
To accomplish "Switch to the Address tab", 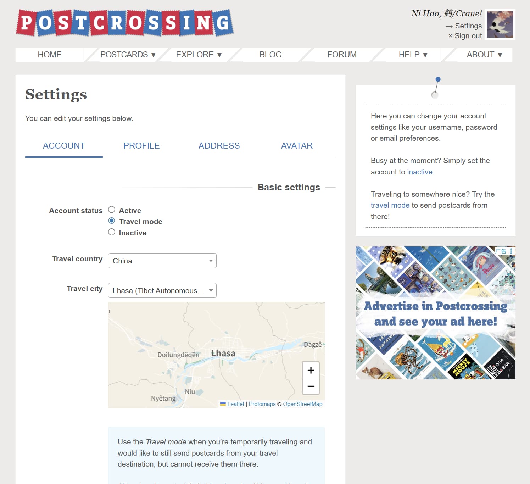I will 219,146.
